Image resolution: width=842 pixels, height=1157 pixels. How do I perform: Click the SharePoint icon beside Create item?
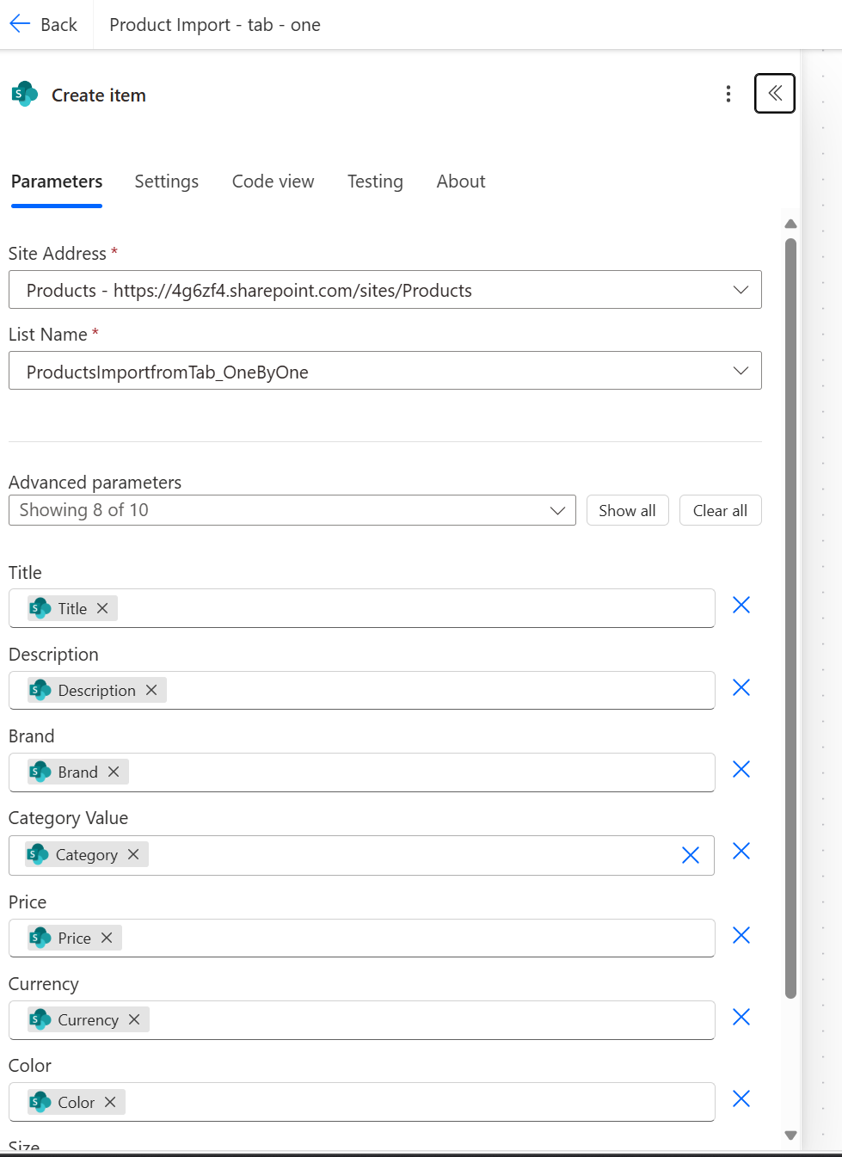pos(24,94)
